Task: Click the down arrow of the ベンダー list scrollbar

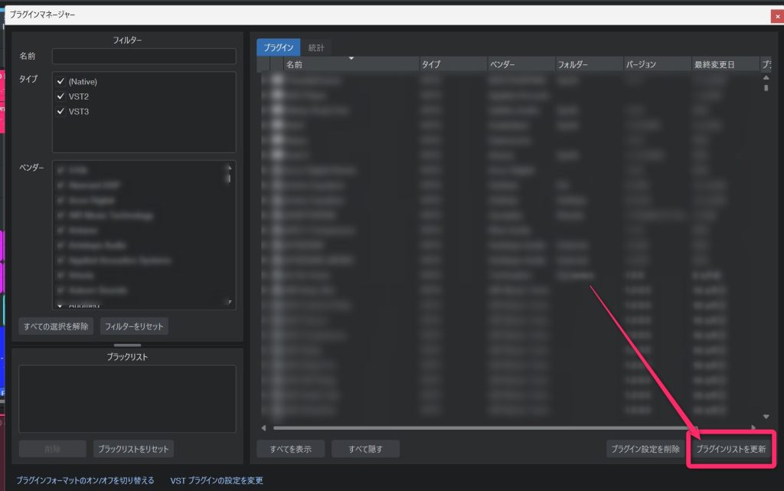Action: point(228,303)
